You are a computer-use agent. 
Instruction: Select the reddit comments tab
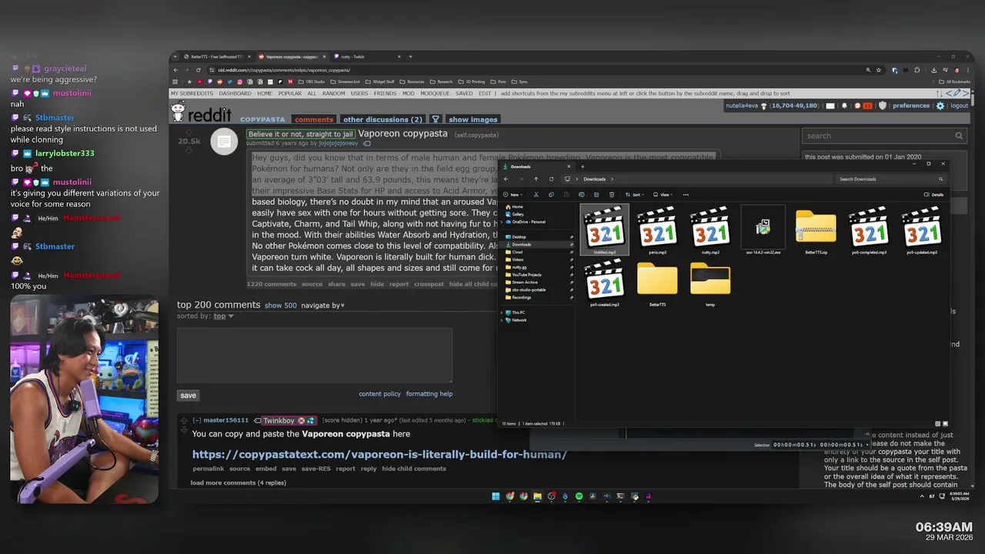coord(314,119)
